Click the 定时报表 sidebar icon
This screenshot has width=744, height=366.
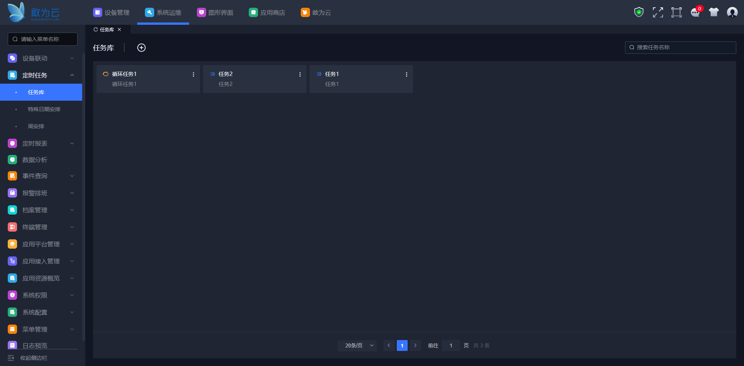click(12, 143)
